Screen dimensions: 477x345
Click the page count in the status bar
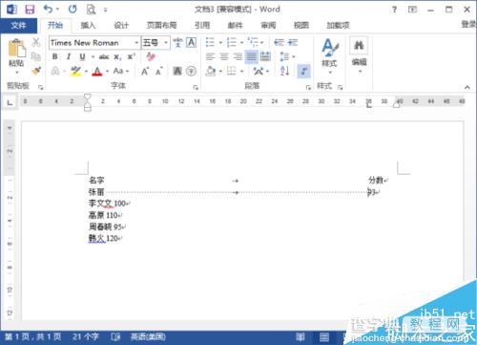[x=32, y=336]
